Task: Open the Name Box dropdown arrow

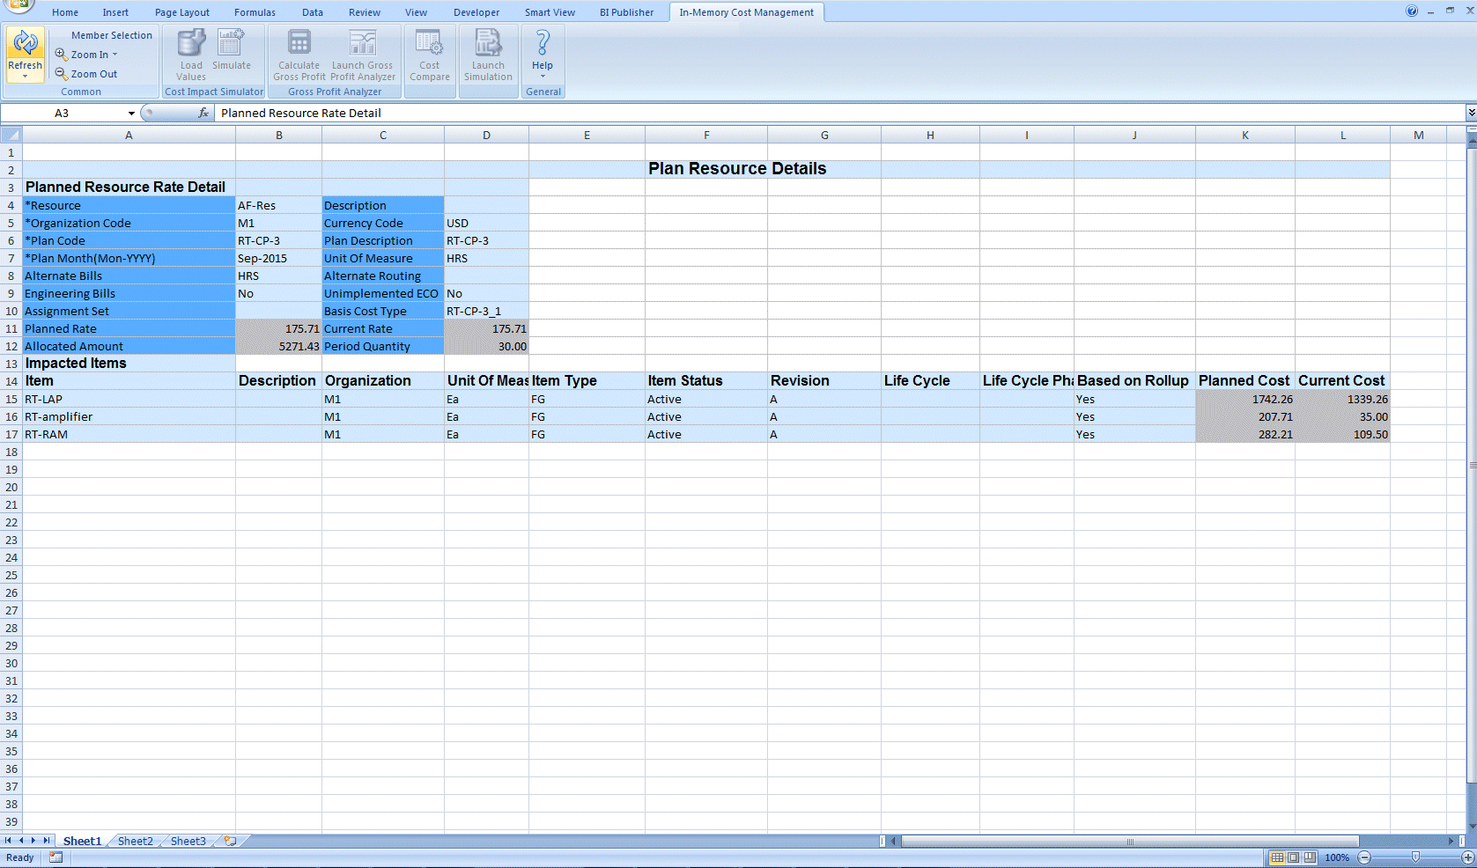Action: click(x=131, y=113)
